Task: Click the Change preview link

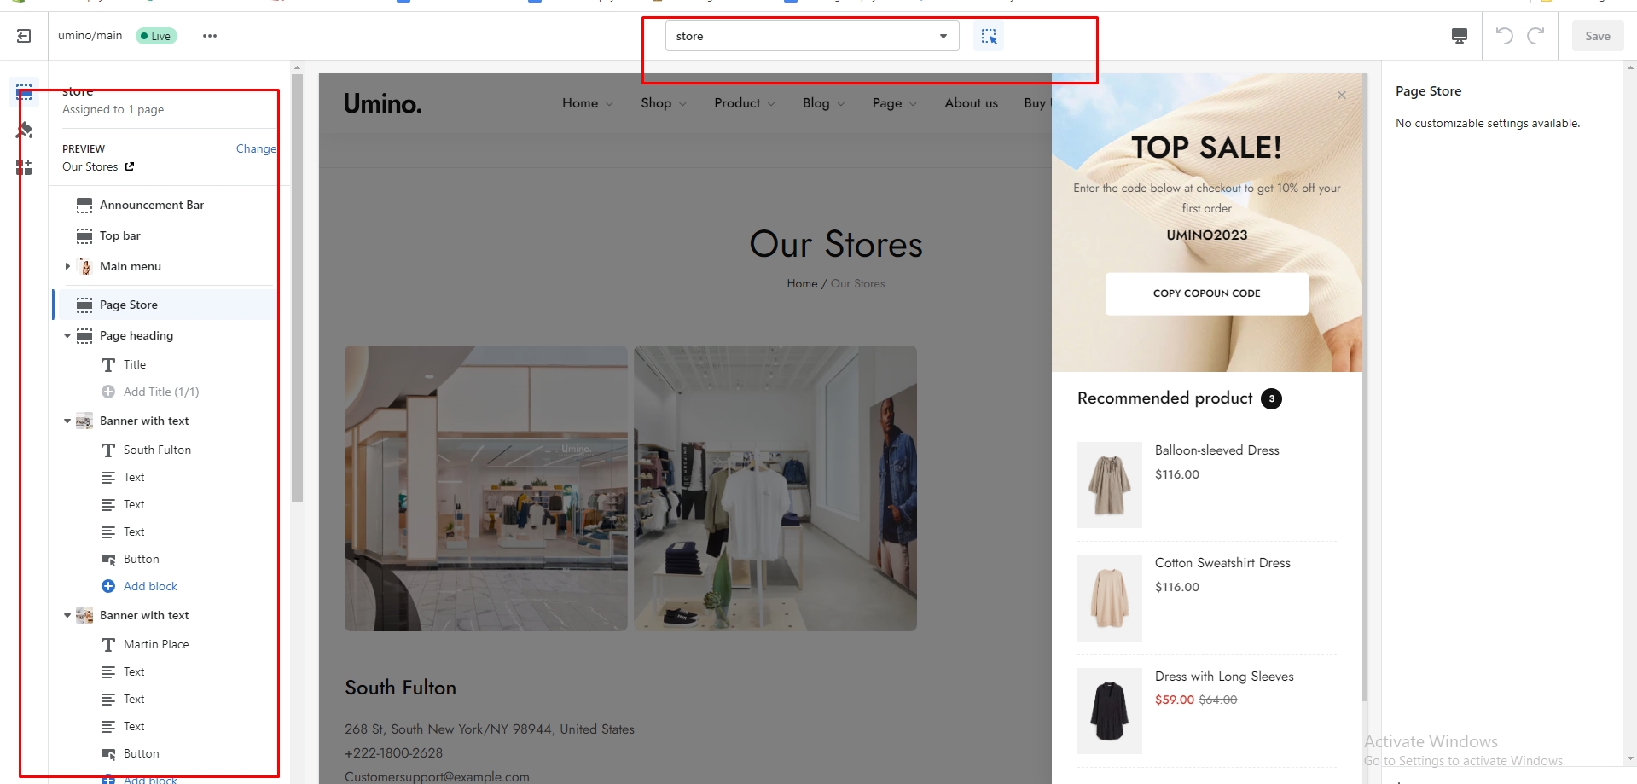Action: click(x=255, y=148)
